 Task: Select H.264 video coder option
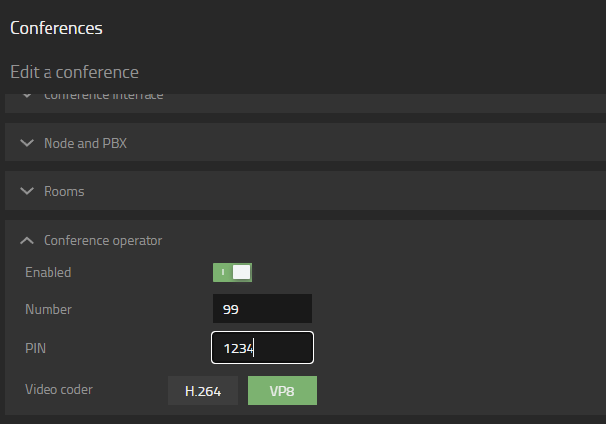(x=203, y=391)
